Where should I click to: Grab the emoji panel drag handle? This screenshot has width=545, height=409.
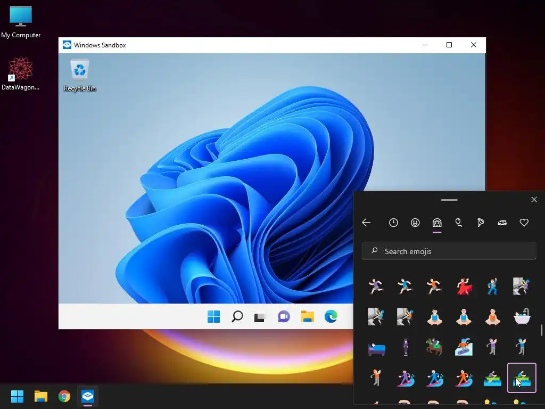point(449,200)
